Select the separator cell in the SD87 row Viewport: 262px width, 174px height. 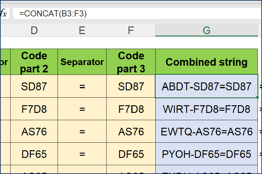[x=82, y=86]
